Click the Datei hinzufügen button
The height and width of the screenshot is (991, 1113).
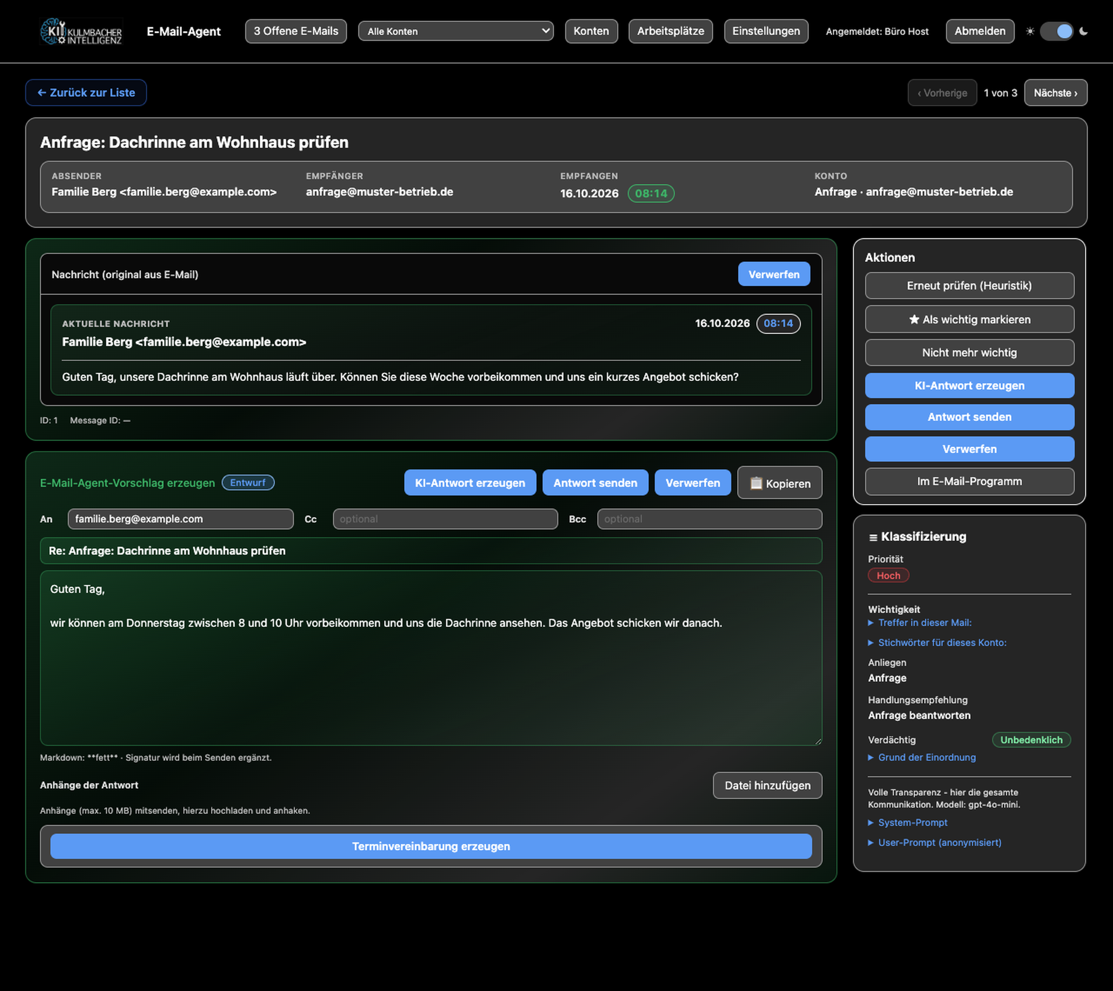pyautogui.click(x=767, y=785)
